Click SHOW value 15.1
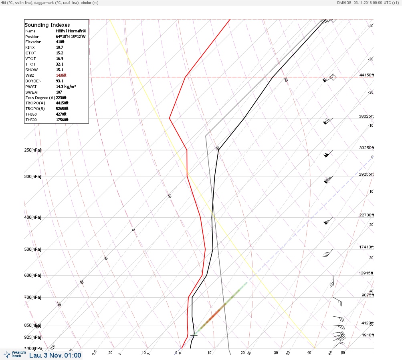Viewport: 402px width, 360px height. [x=59, y=70]
